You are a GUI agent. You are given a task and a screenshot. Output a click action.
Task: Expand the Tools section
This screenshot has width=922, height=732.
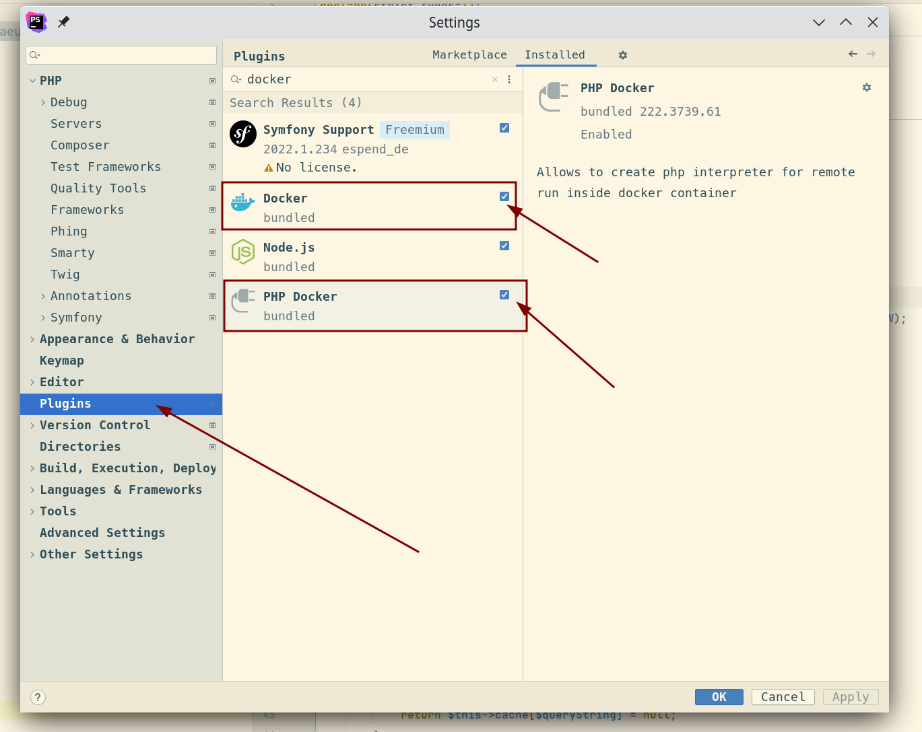[x=32, y=511]
